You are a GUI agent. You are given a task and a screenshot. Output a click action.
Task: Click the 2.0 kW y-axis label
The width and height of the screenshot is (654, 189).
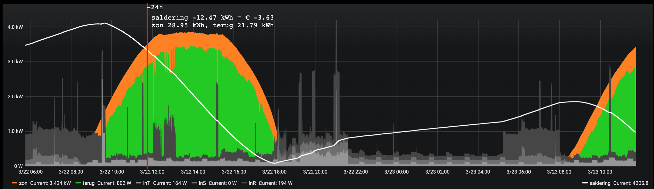[x=15, y=97]
